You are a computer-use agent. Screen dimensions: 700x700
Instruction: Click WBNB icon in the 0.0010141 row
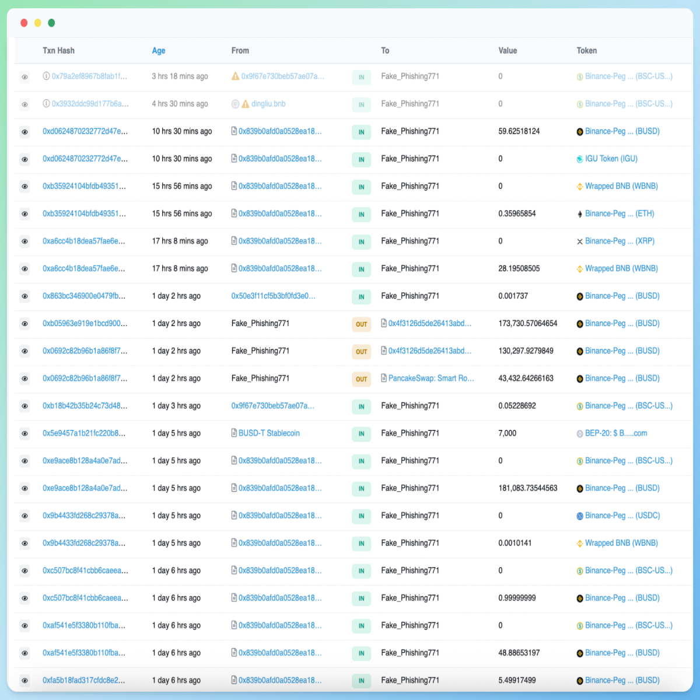click(x=580, y=544)
